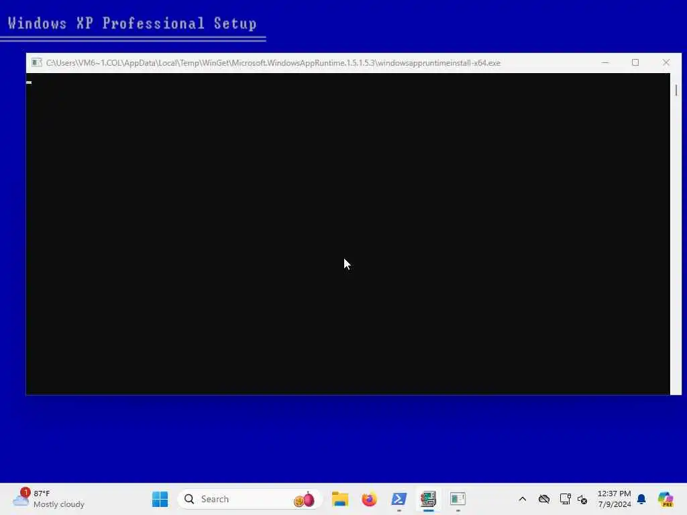Viewport: 687px width, 515px height.
Task: Open the cloud sync tray icon
Action: click(544, 499)
